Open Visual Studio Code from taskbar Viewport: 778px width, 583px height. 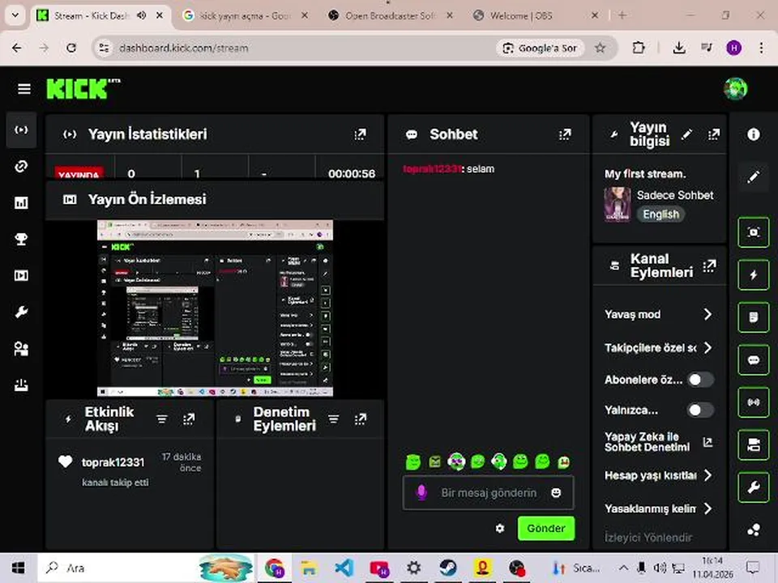tap(344, 568)
